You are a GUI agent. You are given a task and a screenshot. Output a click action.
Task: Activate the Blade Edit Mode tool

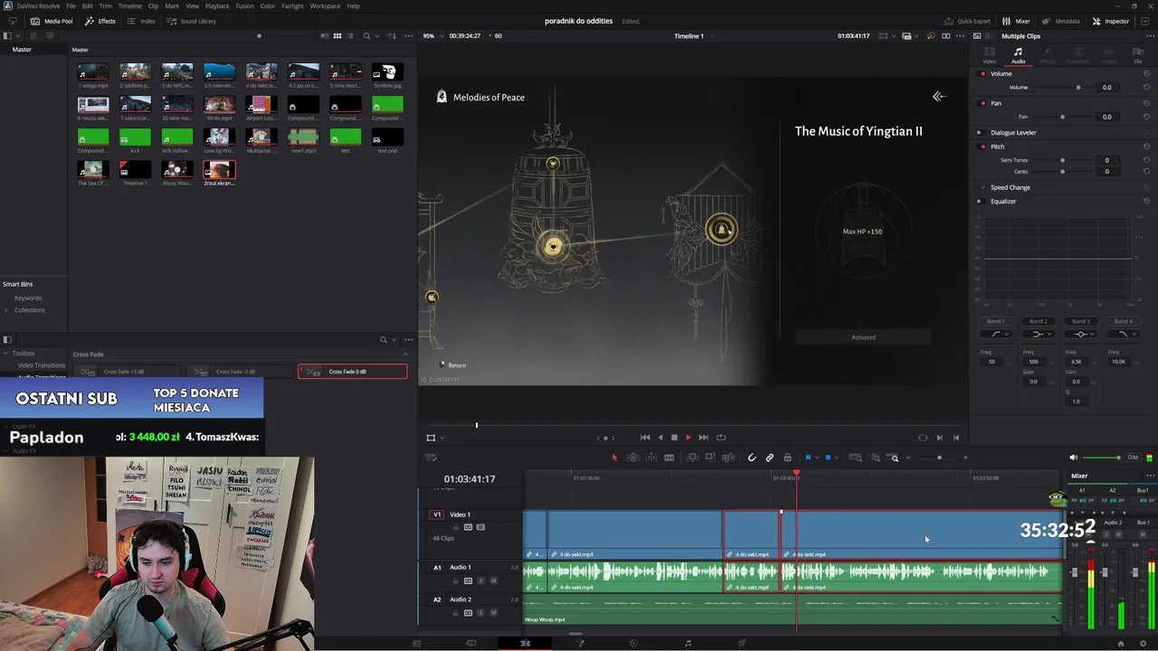pos(669,458)
